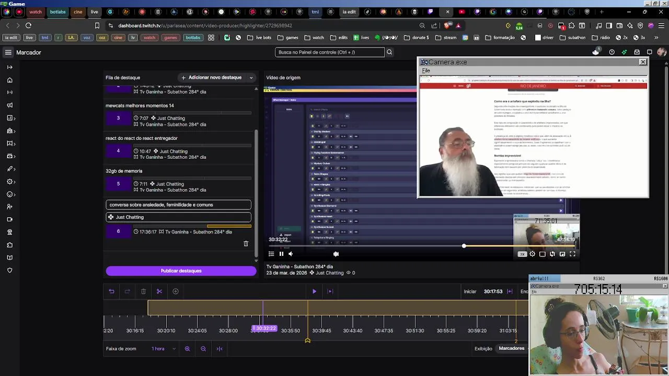The width and height of the screenshot is (669, 376).
Task: Open the hamburger navigation menu beside Marcador
Action: coord(8,52)
